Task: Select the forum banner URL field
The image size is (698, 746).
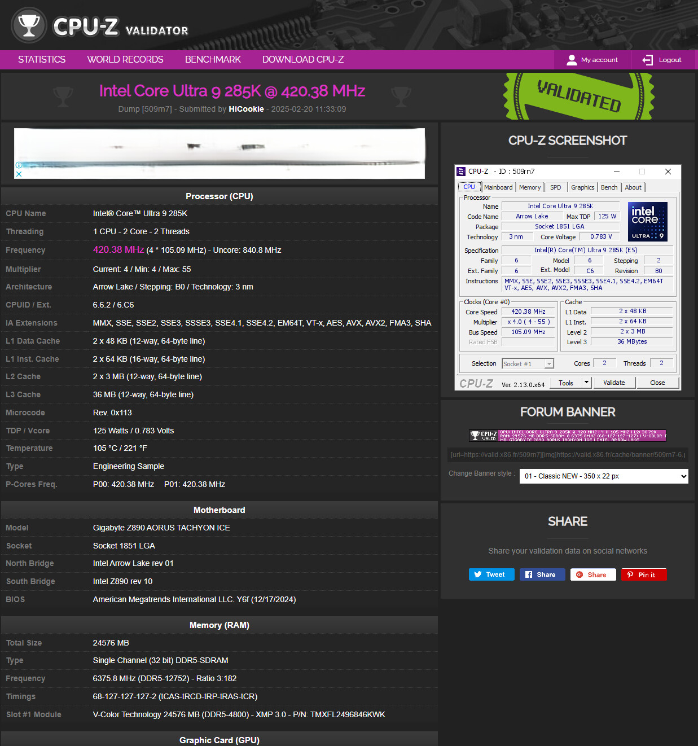Action: 568,455
